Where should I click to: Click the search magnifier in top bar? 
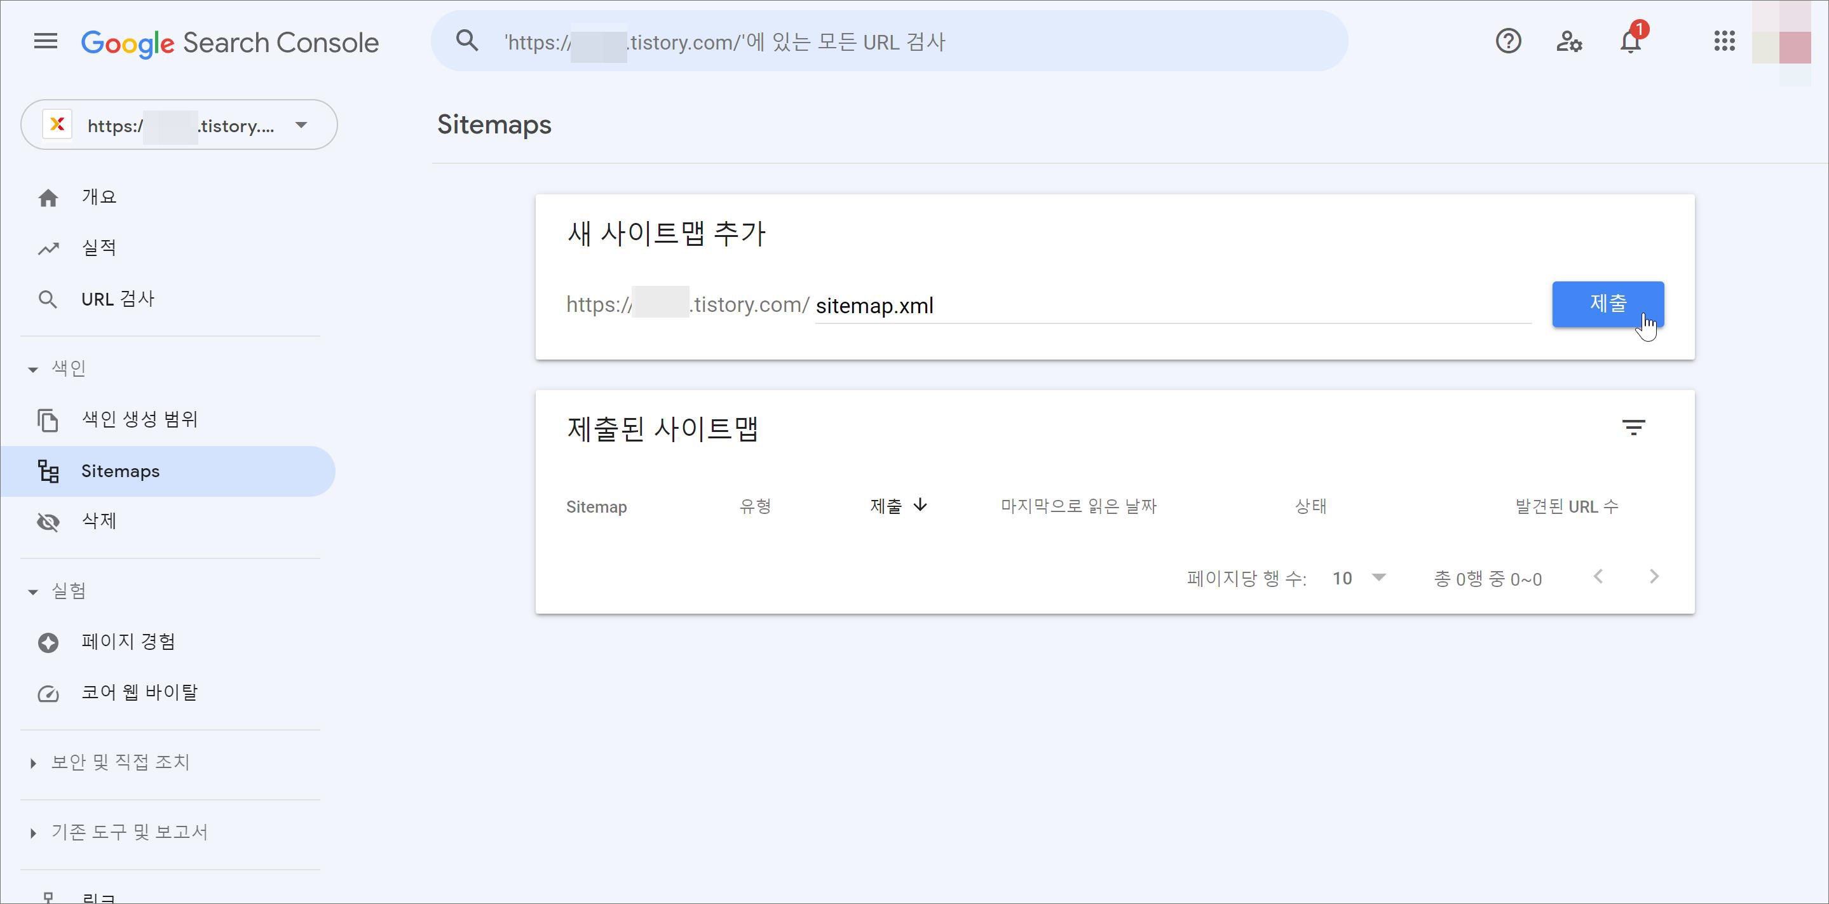tap(466, 41)
